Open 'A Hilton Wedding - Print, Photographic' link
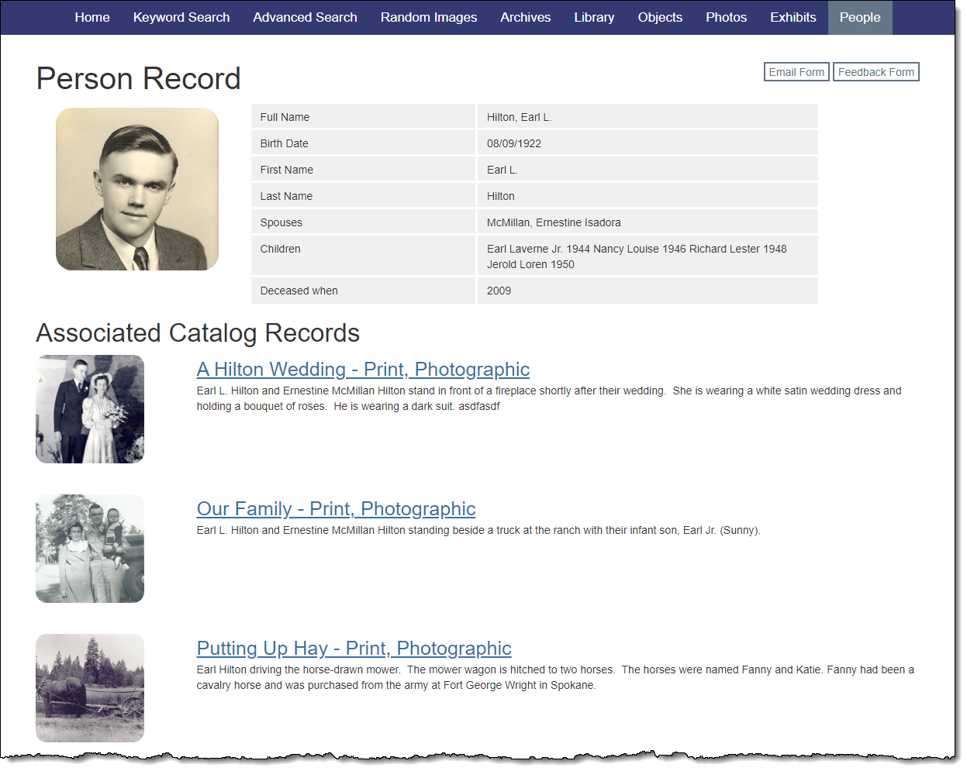967x771 pixels. (x=363, y=370)
